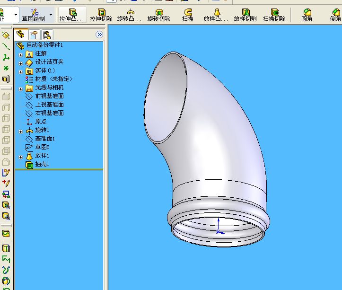The height and width of the screenshot is (290, 342).
Task: Open the 草图绘制 dropdown arrow
Action: tap(51, 15)
